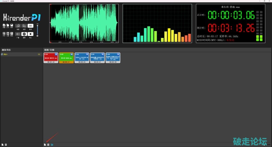Open settings via the 设置 gear icon
This screenshot has width=272, height=147.
pos(8,34)
